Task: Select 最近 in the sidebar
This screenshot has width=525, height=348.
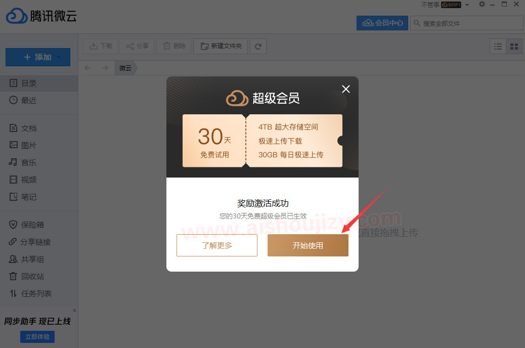Action: pyautogui.click(x=39, y=100)
